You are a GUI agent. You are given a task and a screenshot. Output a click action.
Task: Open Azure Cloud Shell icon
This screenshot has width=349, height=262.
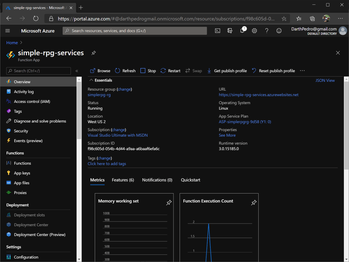coord(217,31)
